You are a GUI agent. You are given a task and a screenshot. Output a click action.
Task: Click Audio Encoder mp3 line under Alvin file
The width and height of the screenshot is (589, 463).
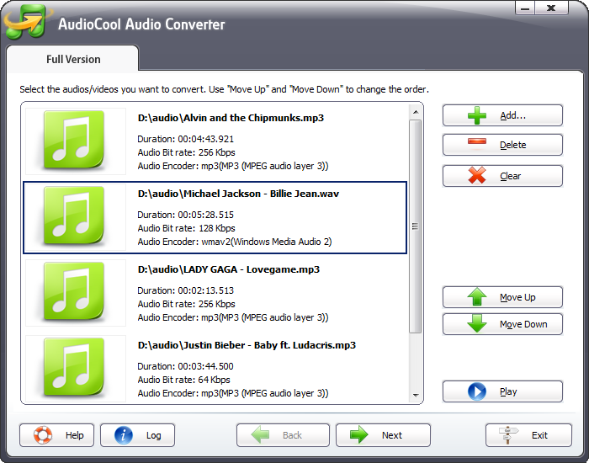[233, 166]
